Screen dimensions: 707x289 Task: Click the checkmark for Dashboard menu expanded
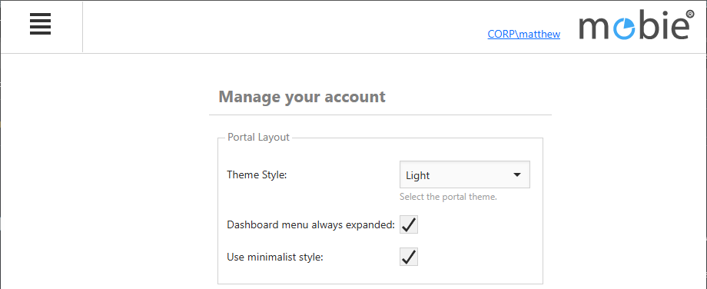[409, 224]
